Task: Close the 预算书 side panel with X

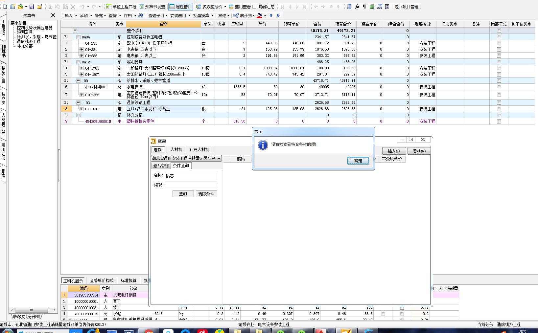Action: pyautogui.click(x=53, y=15)
